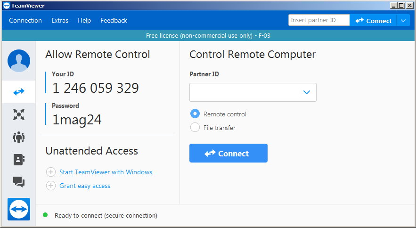Viewport: 416px width, 228px height.
Task: Select the Remote Control sidebar tab
Action: point(18,92)
